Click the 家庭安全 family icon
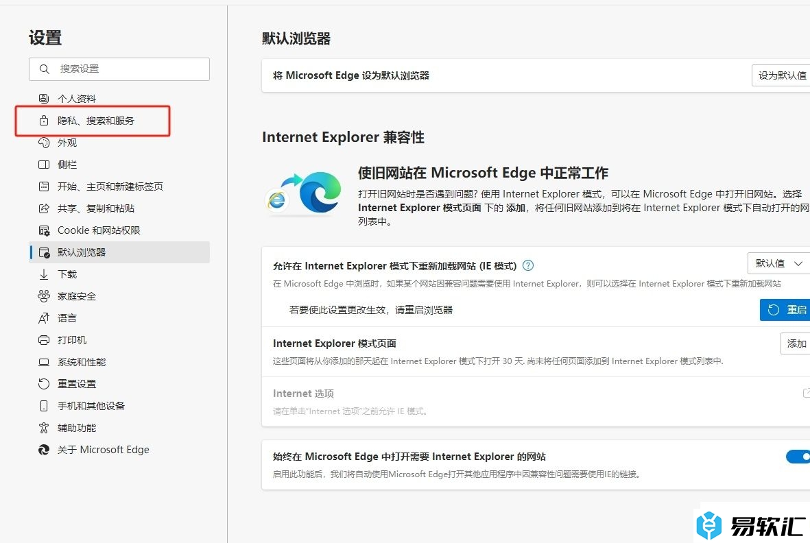Screen dimensions: 810x543 [44, 296]
